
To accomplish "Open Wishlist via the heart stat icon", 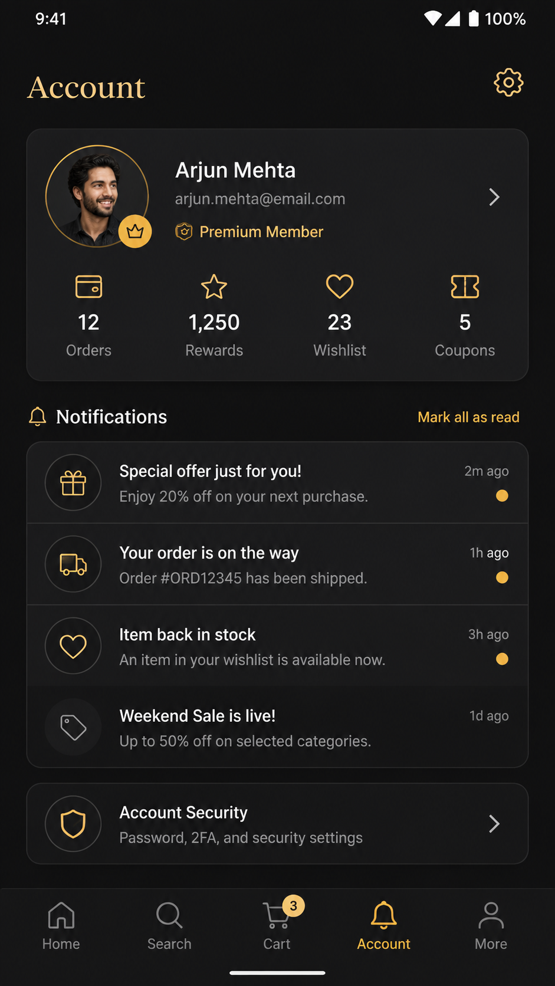I will pos(340,287).
